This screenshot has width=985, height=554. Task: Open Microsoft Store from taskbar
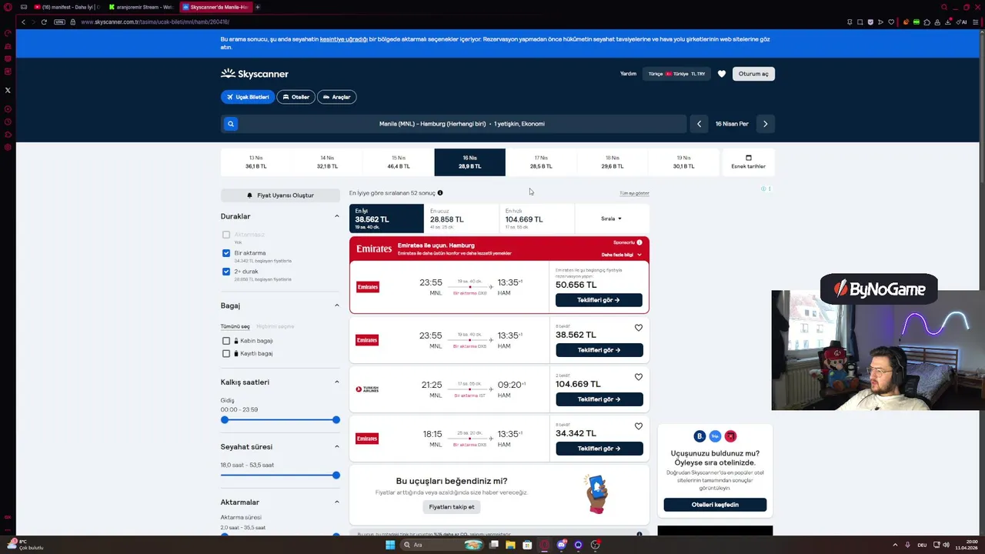coord(527,545)
